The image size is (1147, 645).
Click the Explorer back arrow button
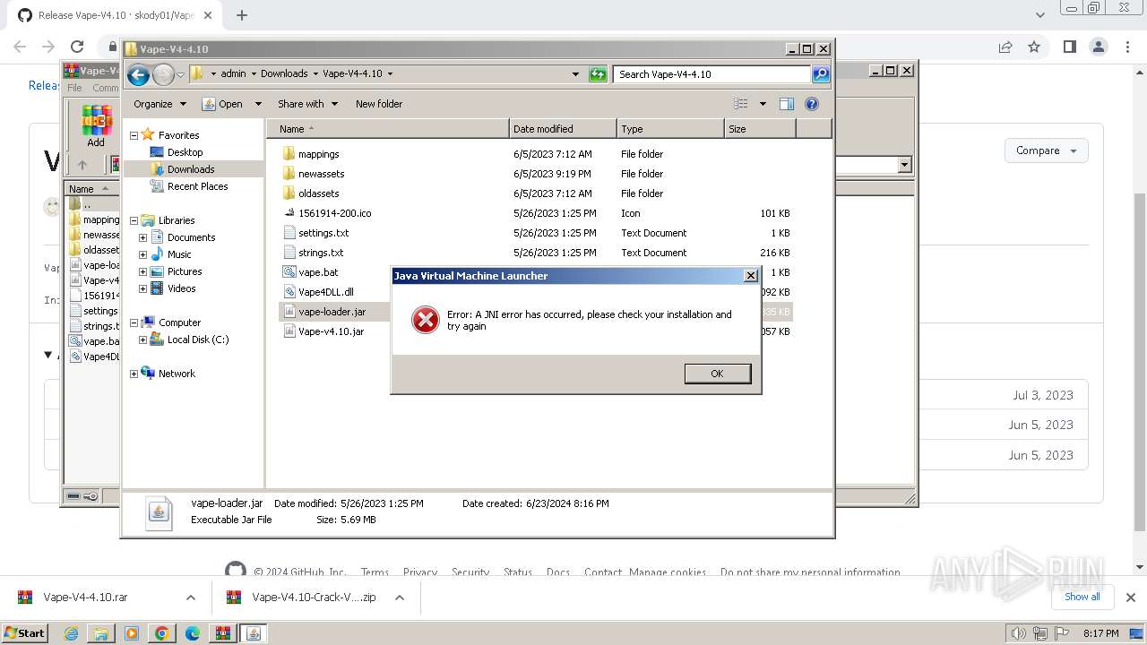[x=138, y=74]
